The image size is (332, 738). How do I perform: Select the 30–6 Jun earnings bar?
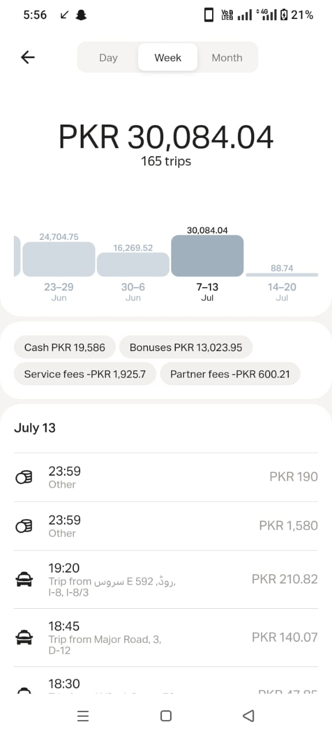point(133,264)
